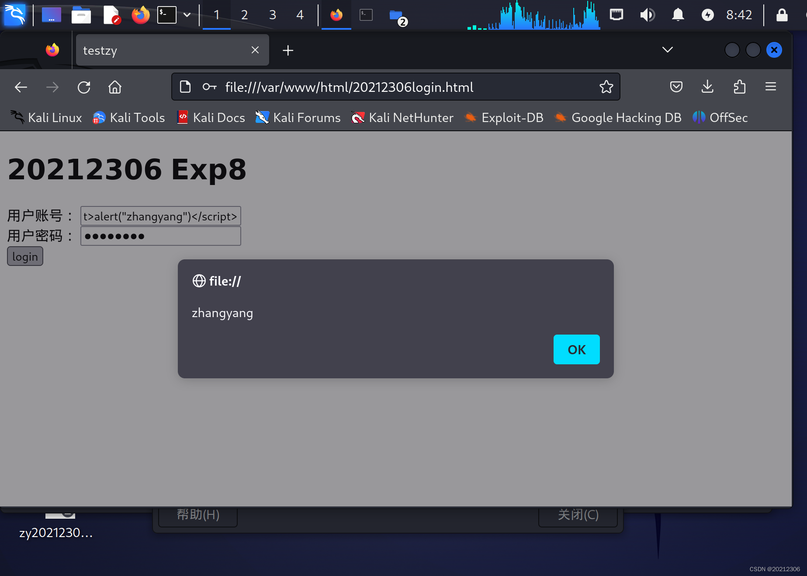Open the Kali Linux bookmark
807x576 pixels.
point(46,117)
